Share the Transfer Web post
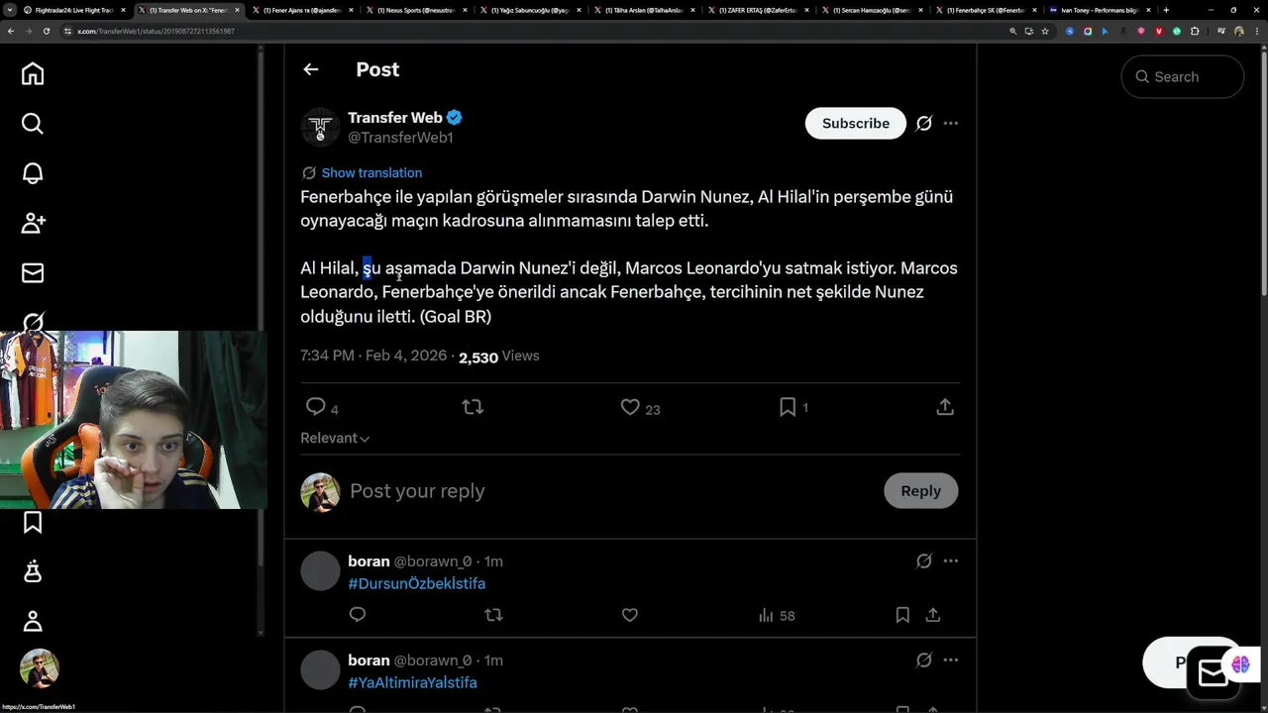This screenshot has width=1268, height=713. tap(945, 407)
